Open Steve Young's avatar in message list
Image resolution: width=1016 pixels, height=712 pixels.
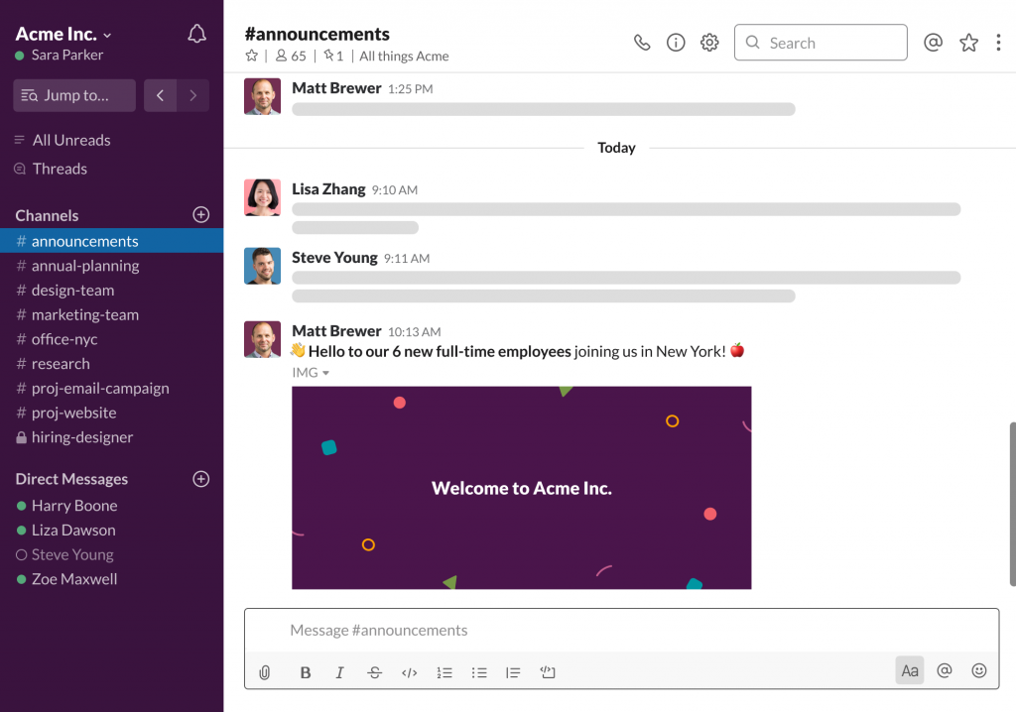pyautogui.click(x=262, y=266)
